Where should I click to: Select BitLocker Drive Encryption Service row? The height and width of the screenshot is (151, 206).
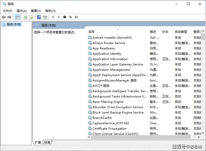coord(144,107)
